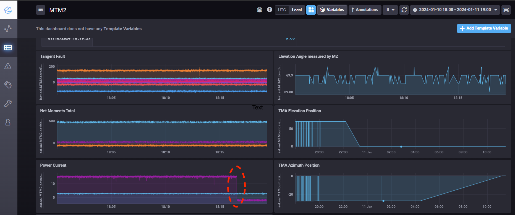Click the user admin icon in sidebar
Image resolution: width=515 pixels, height=215 pixels.
pyautogui.click(x=8, y=122)
